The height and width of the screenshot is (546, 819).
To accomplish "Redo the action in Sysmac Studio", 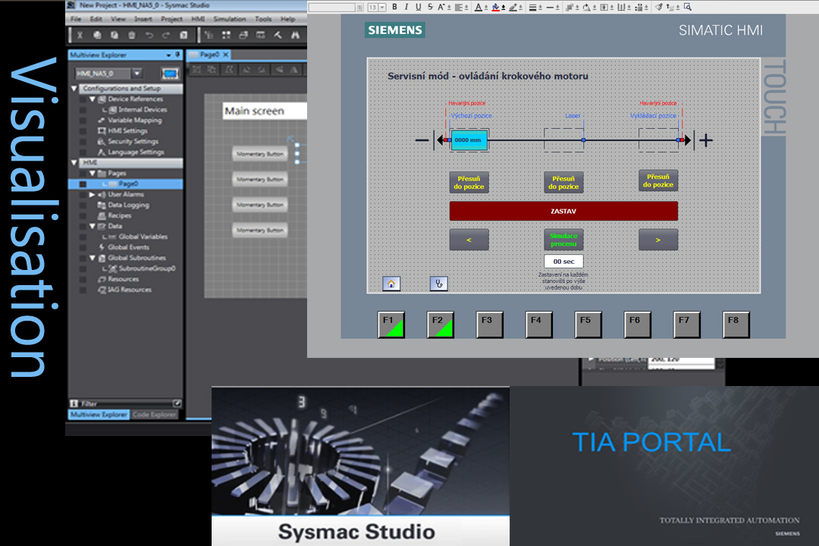I will [x=166, y=36].
